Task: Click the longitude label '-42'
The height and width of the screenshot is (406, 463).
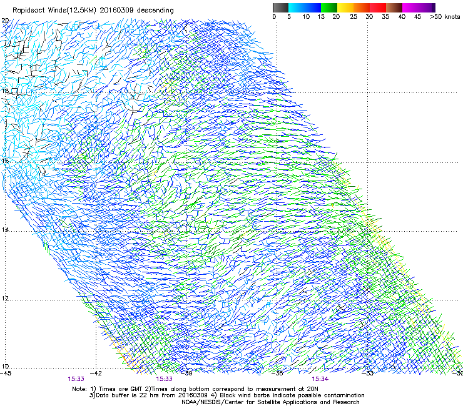Action: coord(96,374)
